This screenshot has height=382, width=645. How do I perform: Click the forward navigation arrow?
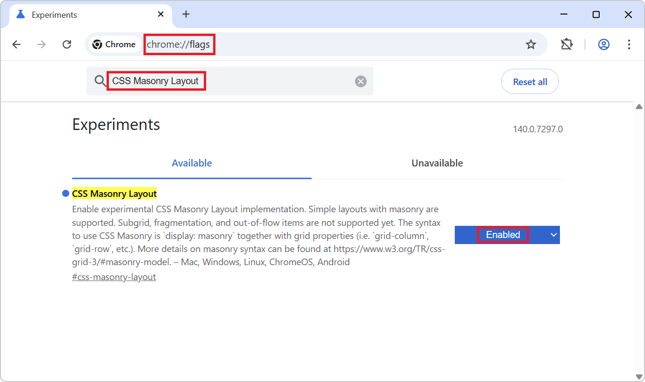pyautogui.click(x=41, y=44)
